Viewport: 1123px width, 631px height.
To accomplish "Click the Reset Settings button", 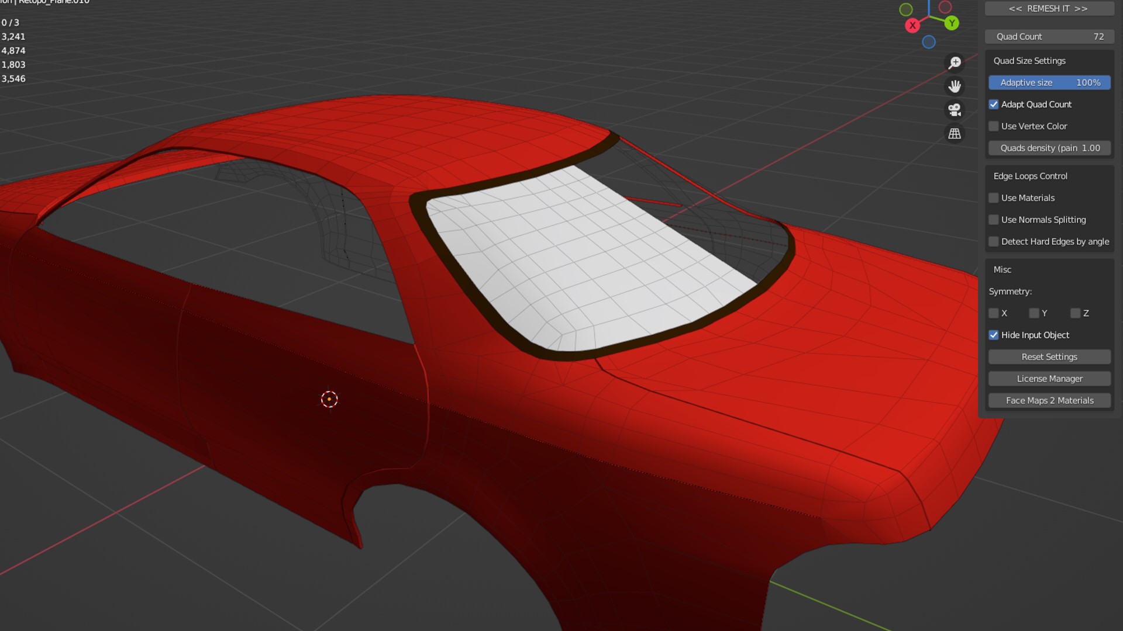I will coord(1049,357).
